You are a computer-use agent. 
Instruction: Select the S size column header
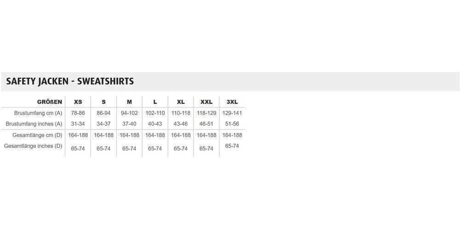pyautogui.click(x=103, y=102)
